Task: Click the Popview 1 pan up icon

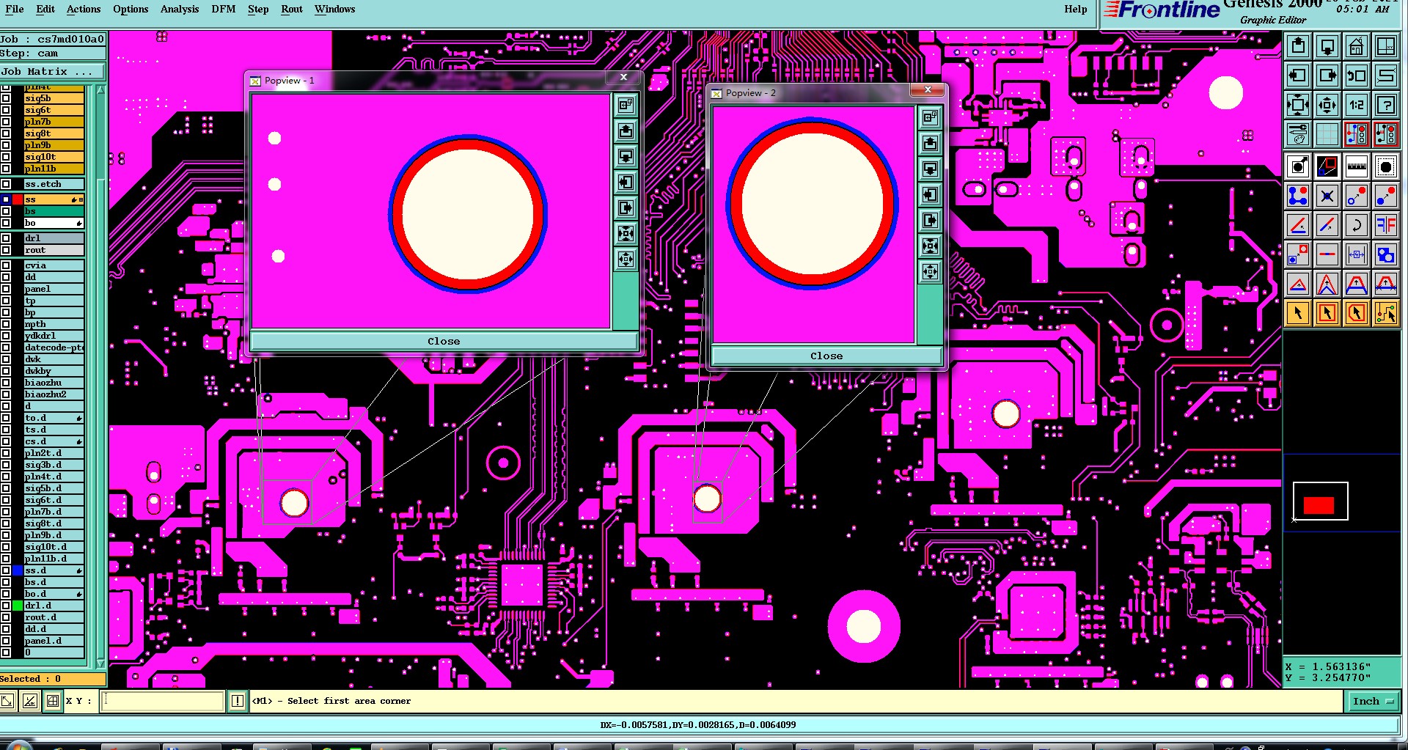Action: [626, 131]
